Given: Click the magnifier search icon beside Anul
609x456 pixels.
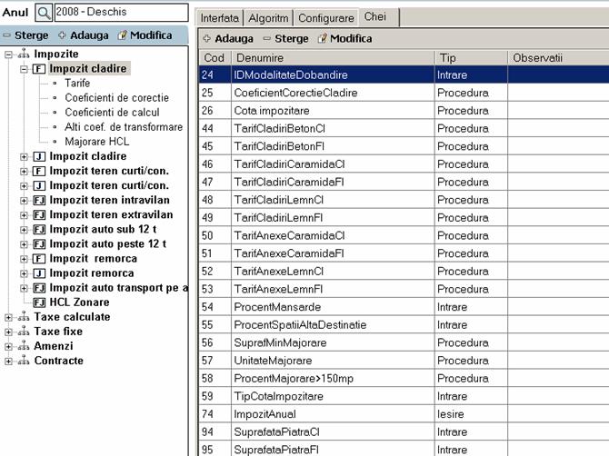Looking at the screenshot, I should coord(44,15).
